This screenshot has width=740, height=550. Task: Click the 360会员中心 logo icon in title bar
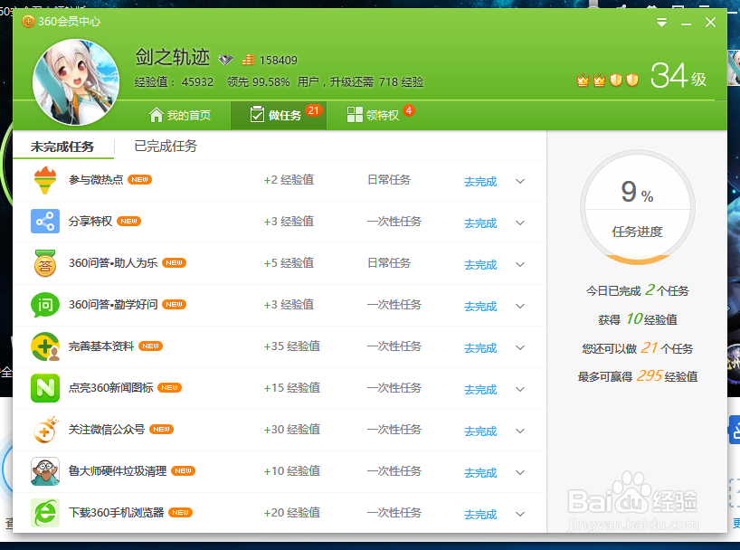(x=28, y=21)
